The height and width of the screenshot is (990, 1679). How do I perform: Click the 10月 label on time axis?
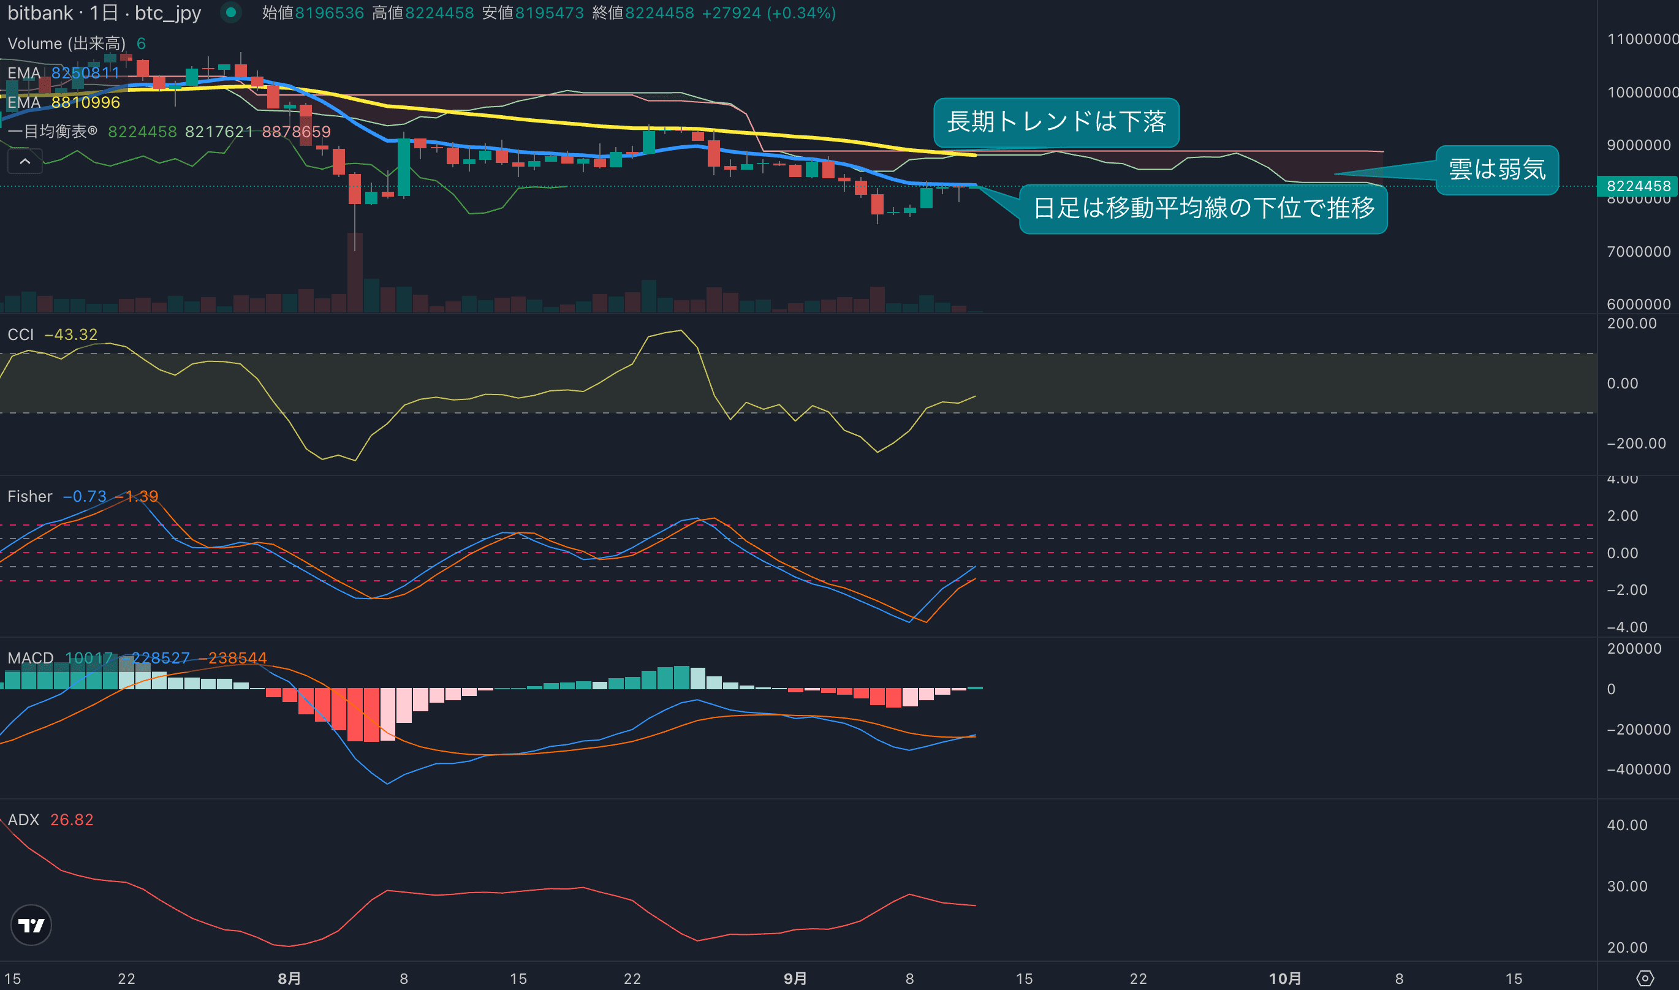(1284, 978)
